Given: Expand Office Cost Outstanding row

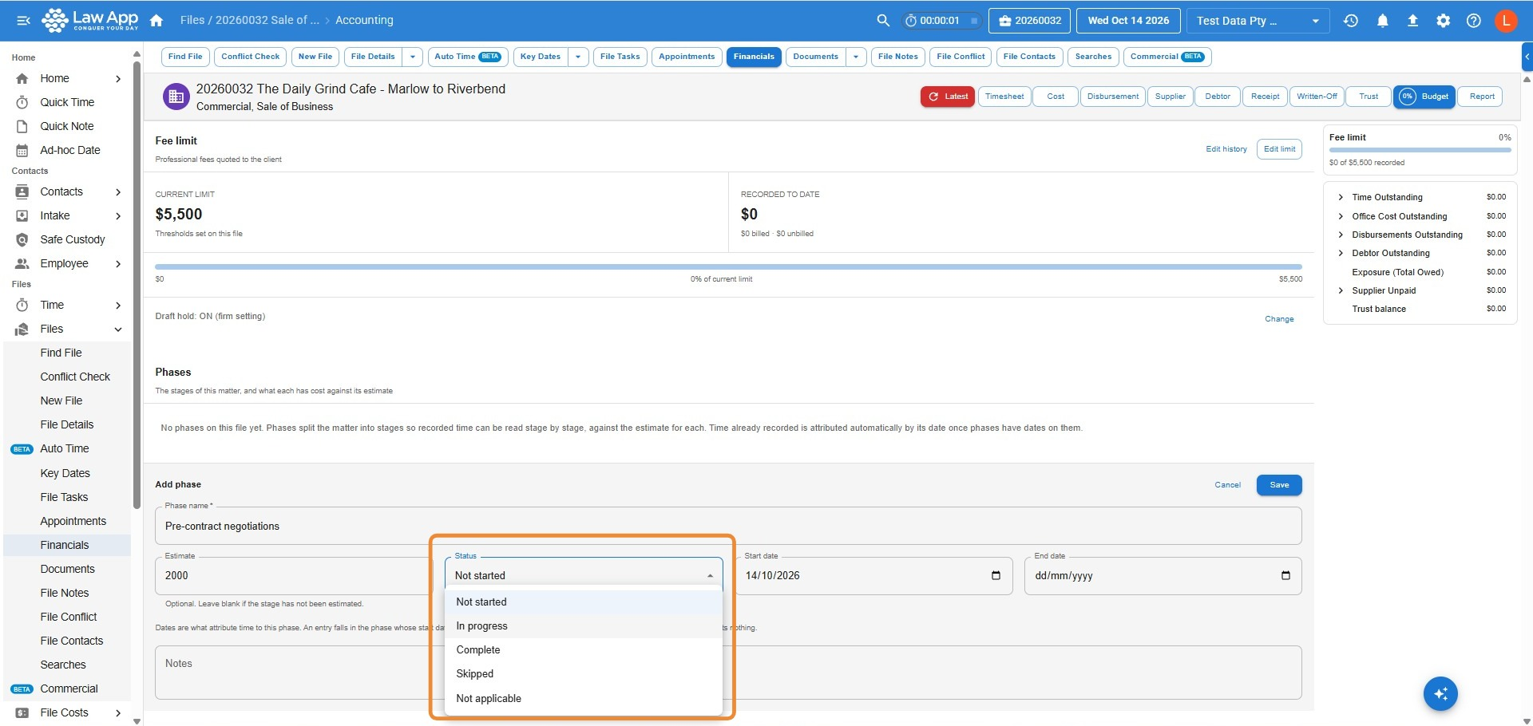Looking at the screenshot, I should pos(1341,216).
